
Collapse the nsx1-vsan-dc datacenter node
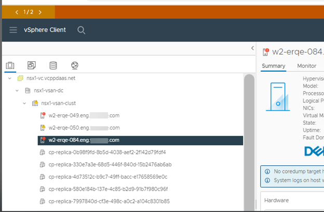tap(17, 90)
